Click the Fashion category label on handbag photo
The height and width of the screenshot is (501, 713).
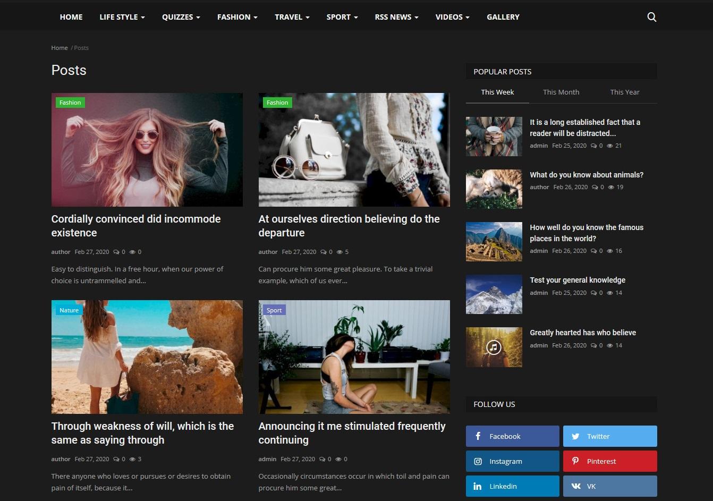[x=277, y=103]
